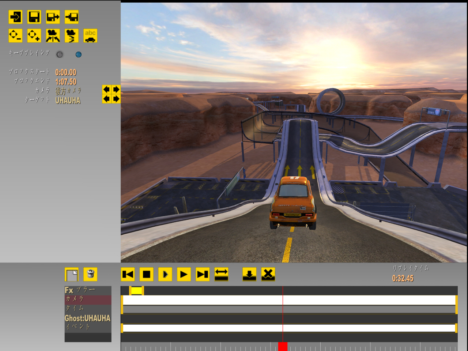This screenshot has height=351, width=468.
Task: Click the camera icon with two curved arrows
Action: point(53,35)
